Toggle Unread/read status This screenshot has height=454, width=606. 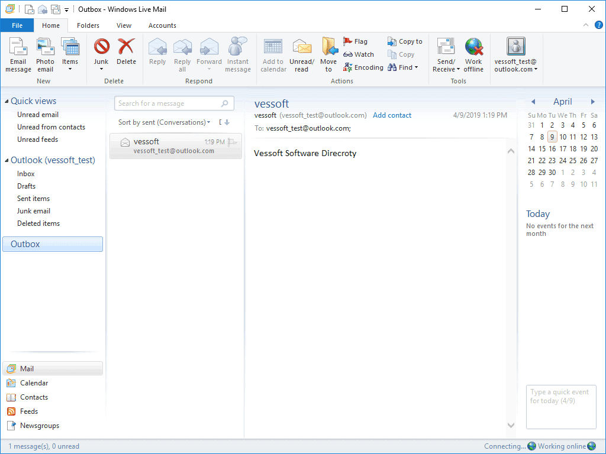click(x=302, y=55)
